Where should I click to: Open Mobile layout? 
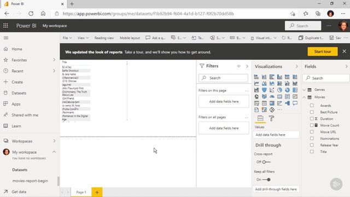(x=130, y=38)
